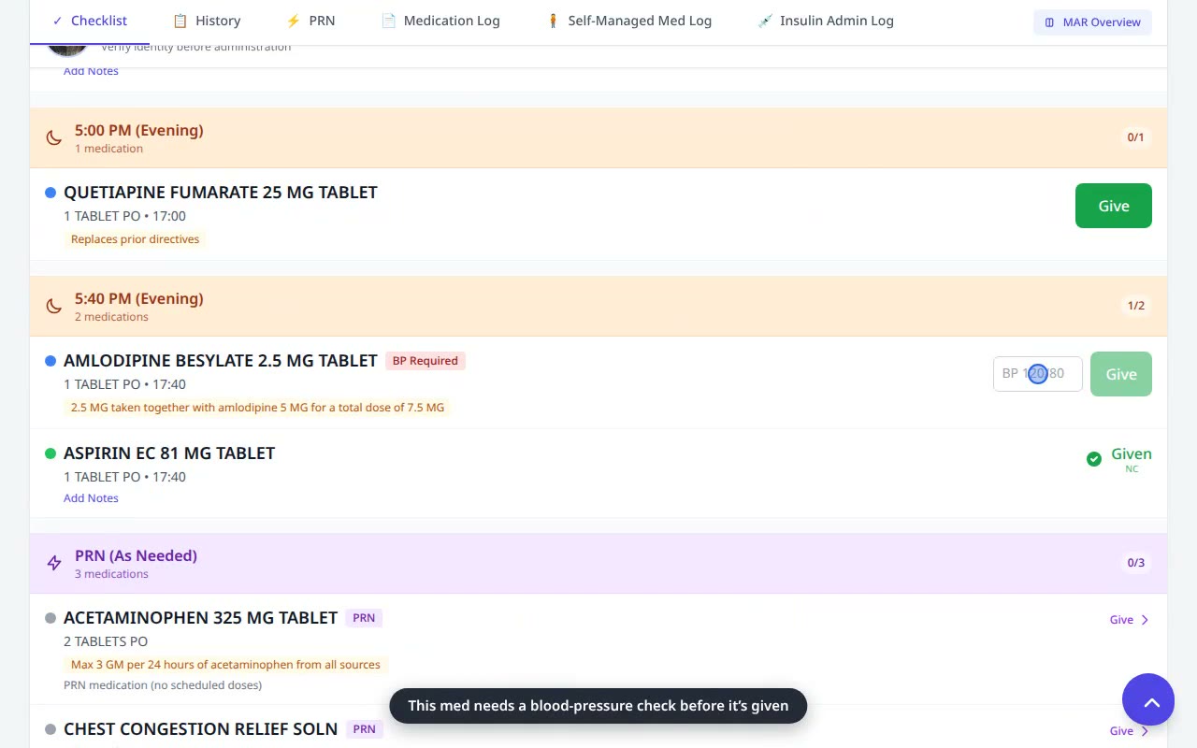Screen dimensions: 1197x748
Task: Click Add Notes above the 5:00 PM section
Action: point(91,71)
